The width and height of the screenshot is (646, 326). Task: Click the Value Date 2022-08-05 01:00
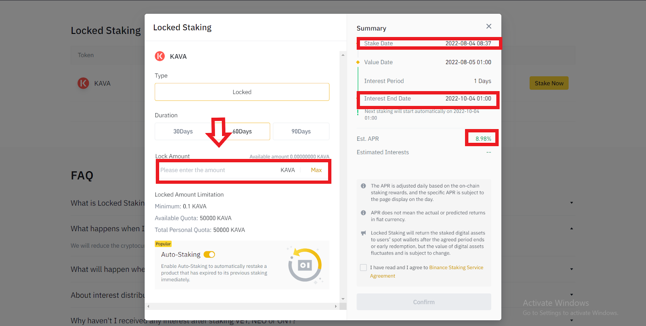[x=468, y=62]
